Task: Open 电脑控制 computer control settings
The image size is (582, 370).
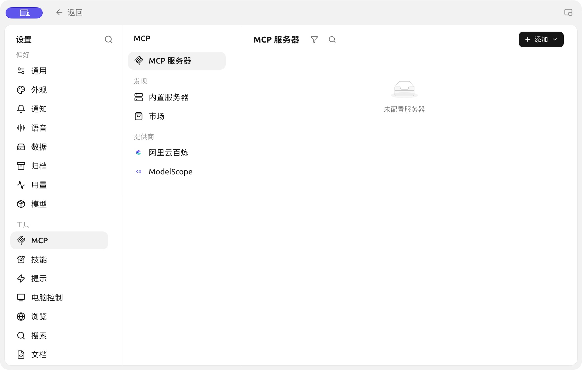Action: [59, 298]
